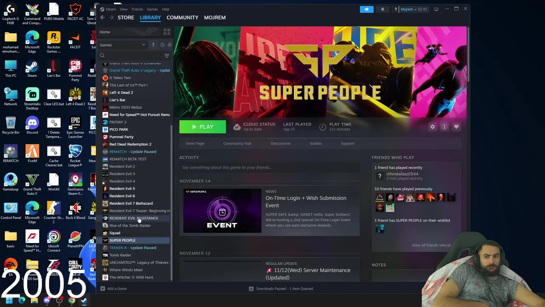Open SUPER PEOPLE game info icon

(x=445, y=127)
